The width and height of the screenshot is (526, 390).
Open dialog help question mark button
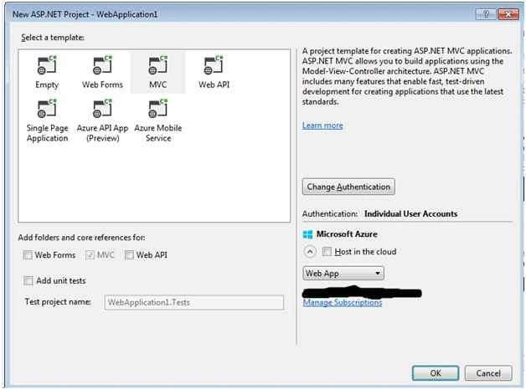pyautogui.click(x=486, y=14)
